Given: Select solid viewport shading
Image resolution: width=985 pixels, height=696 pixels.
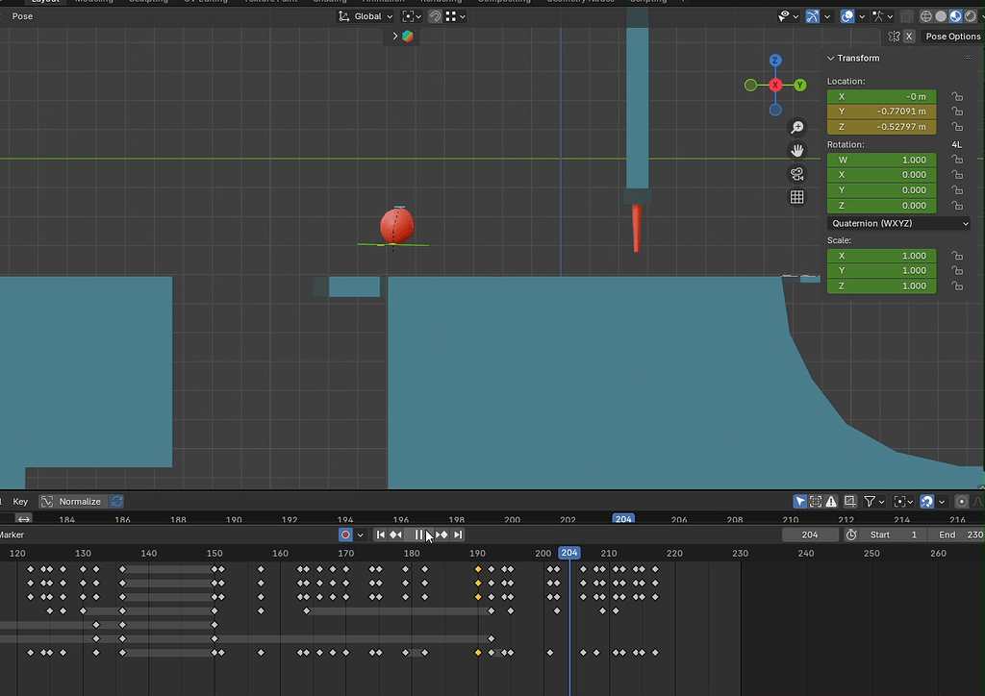Looking at the screenshot, I should (x=941, y=16).
